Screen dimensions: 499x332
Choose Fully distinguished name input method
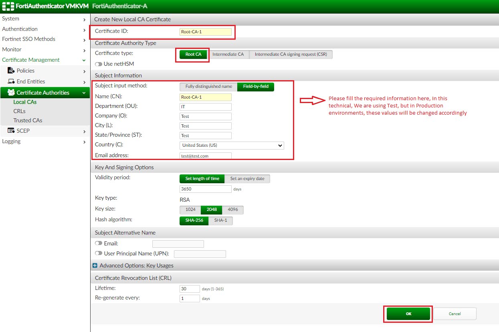click(x=208, y=87)
